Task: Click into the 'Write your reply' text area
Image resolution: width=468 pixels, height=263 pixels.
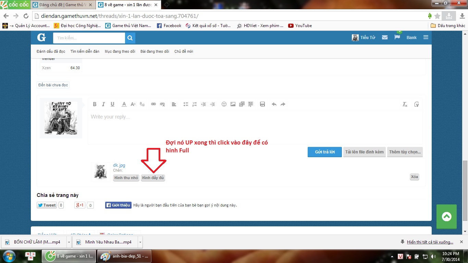Action: (255, 127)
